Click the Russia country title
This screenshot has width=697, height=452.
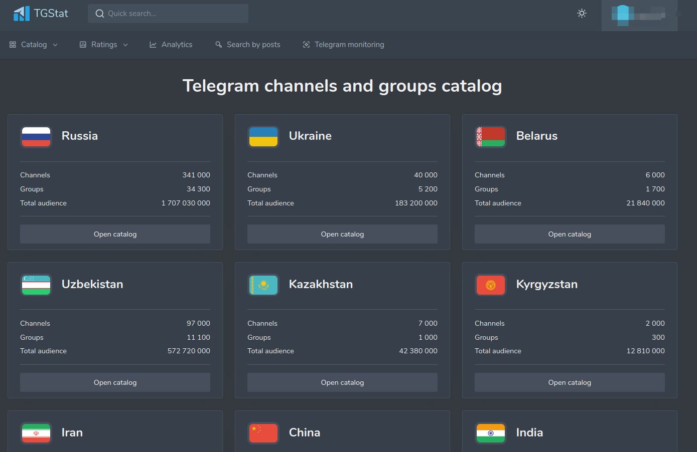[80, 136]
